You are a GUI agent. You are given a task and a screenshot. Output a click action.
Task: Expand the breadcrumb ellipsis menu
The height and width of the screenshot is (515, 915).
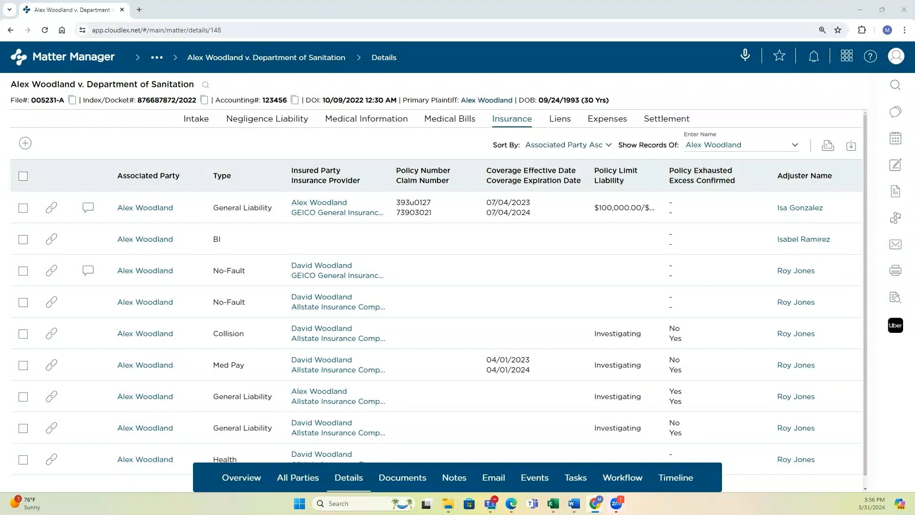157,57
